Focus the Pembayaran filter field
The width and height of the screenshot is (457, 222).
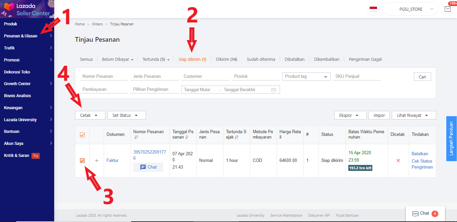pos(104,89)
